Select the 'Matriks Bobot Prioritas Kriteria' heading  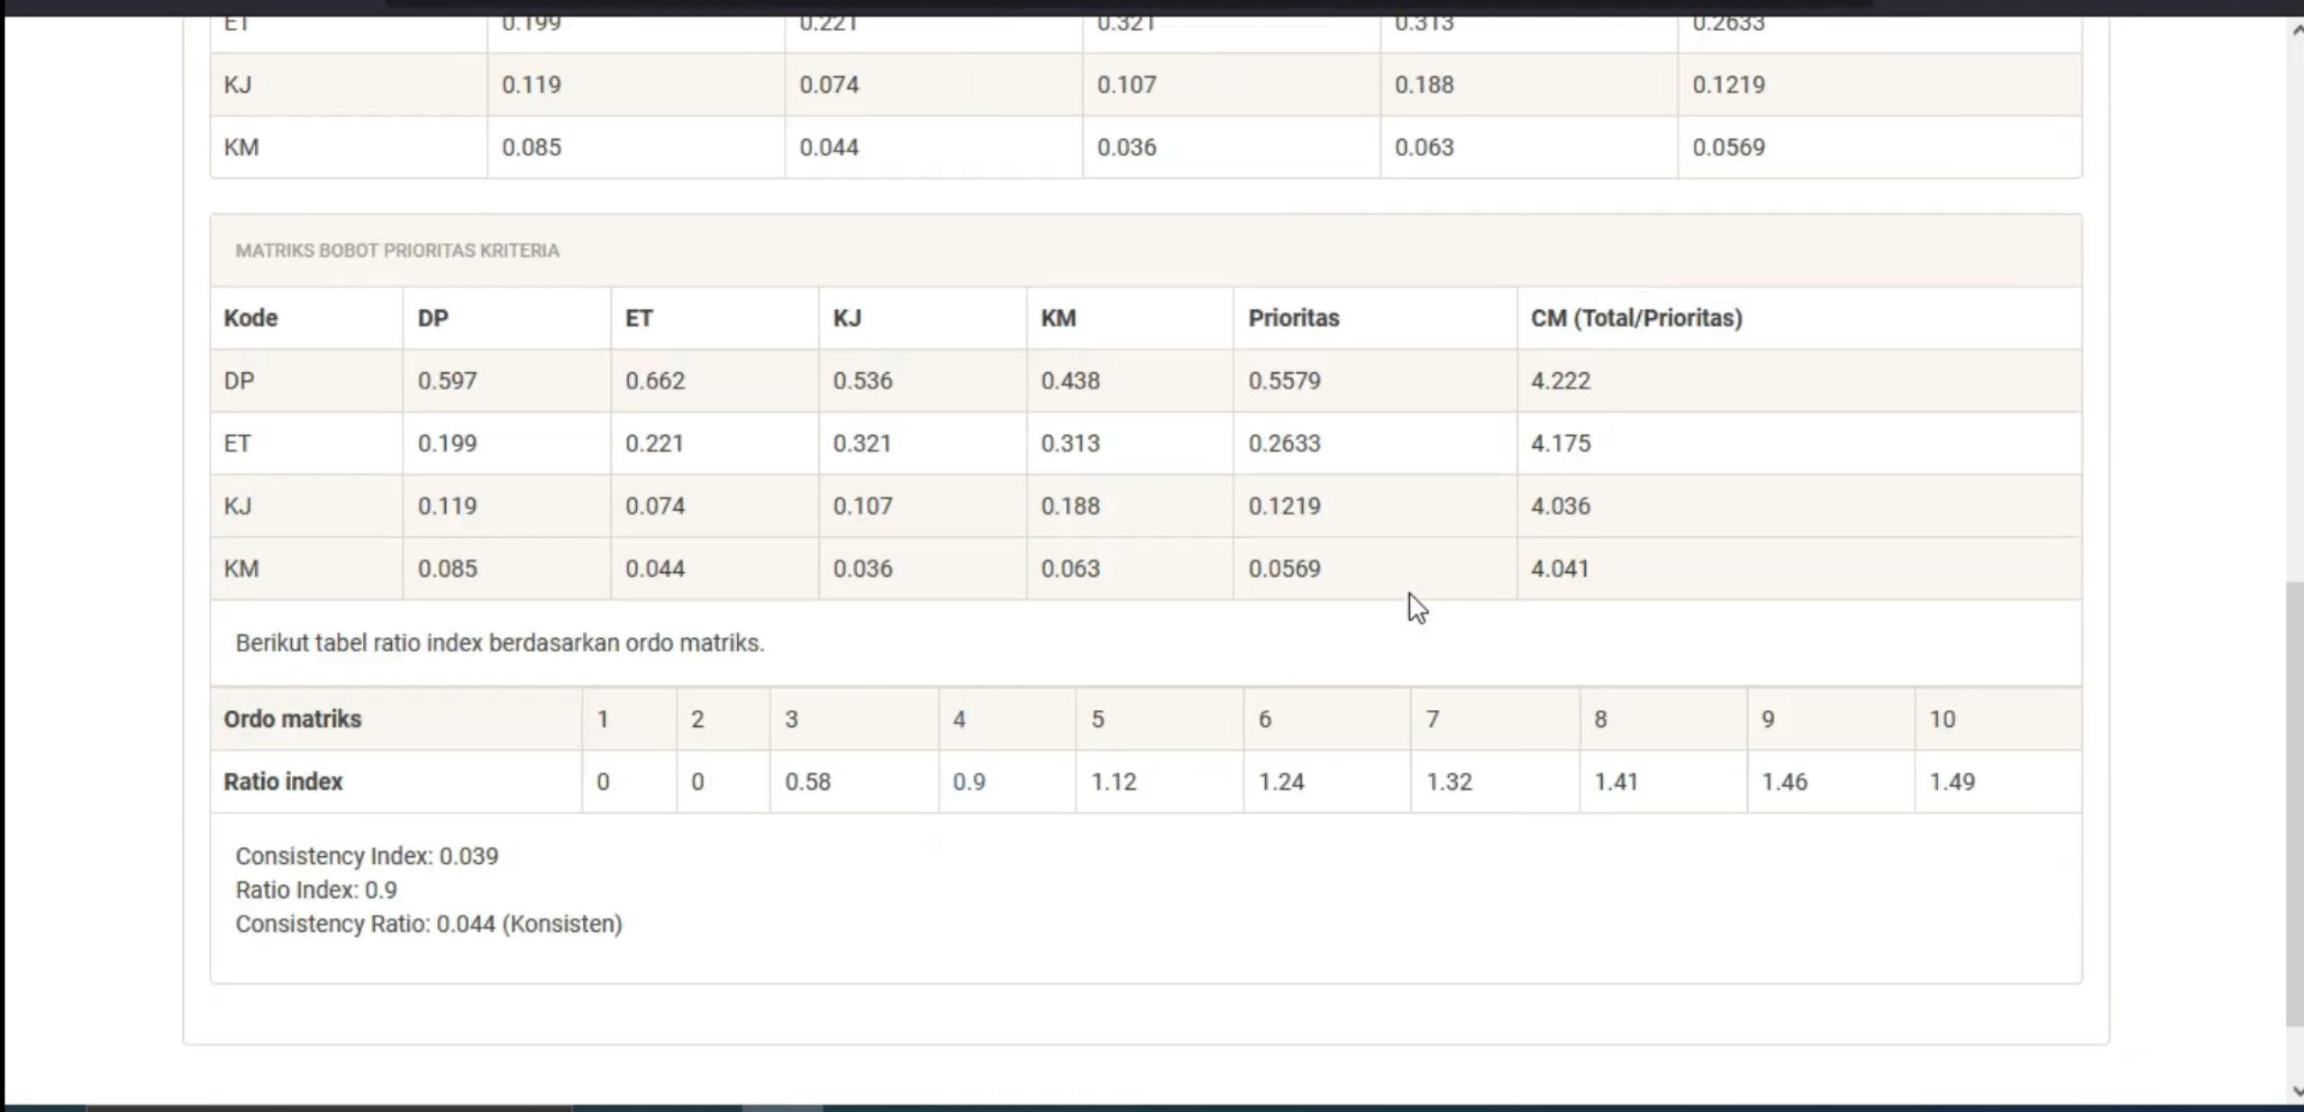[x=397, y=251]
